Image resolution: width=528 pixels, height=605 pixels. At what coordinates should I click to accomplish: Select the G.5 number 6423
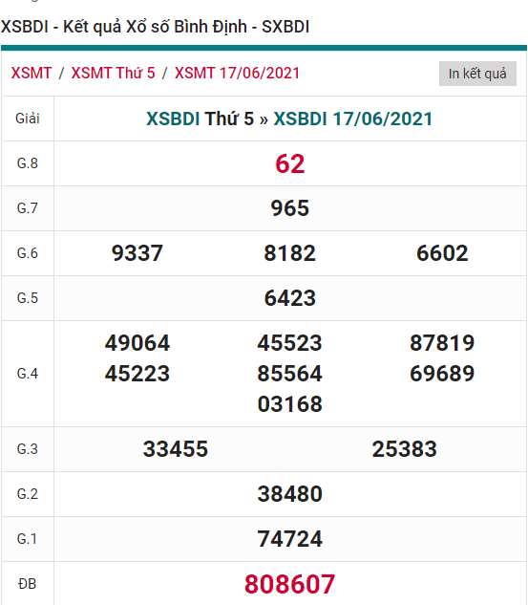pyautogui.click(x=290, y=298)
